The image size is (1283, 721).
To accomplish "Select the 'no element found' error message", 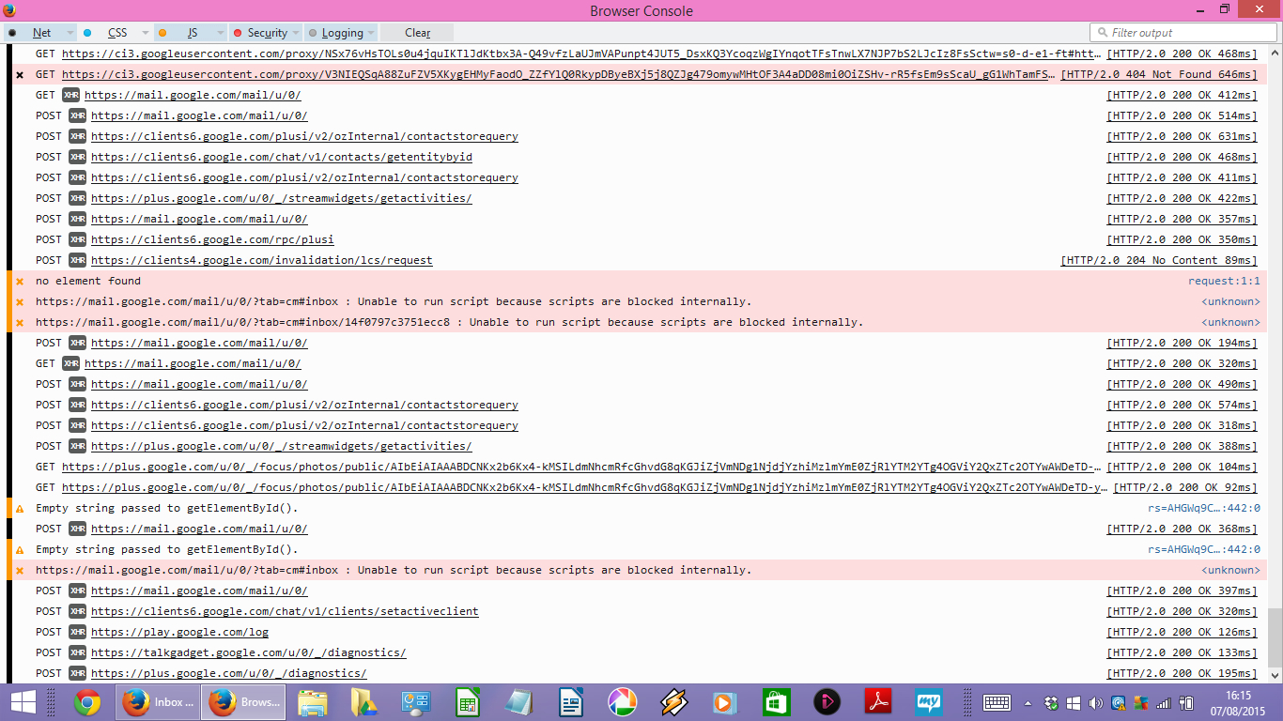I will pyautogui.click(x=88, y=281).
